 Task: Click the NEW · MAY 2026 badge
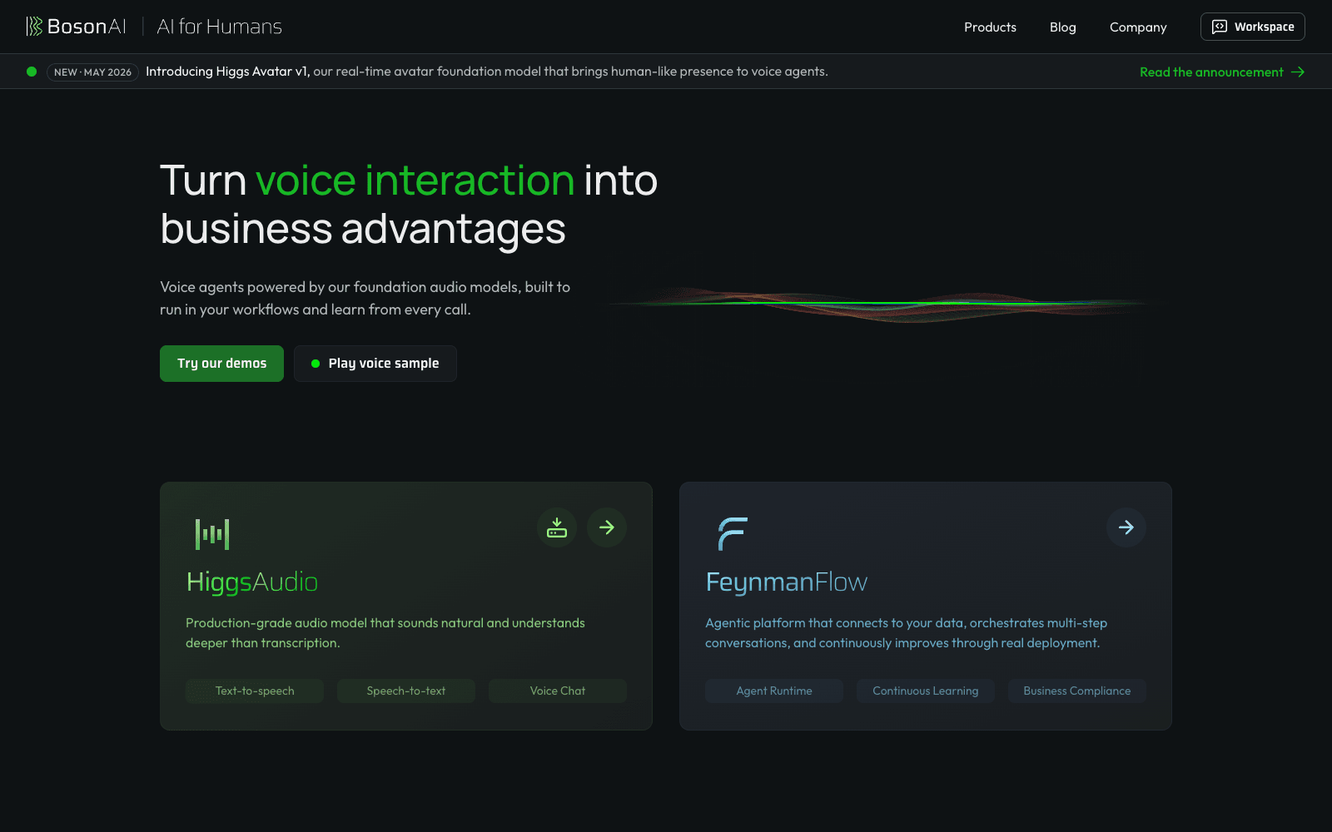[92, 72]
